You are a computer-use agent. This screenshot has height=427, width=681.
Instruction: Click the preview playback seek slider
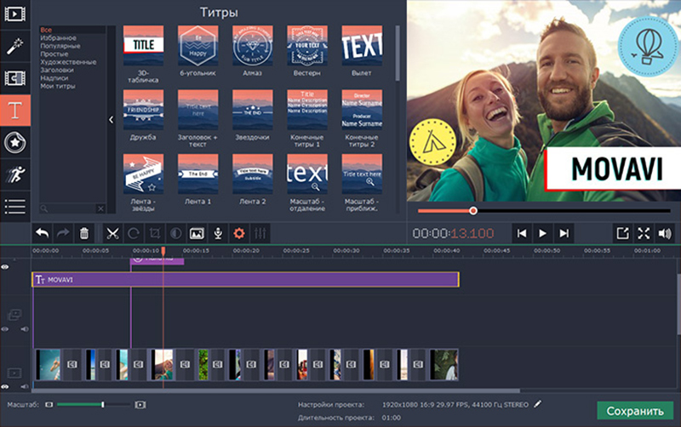coord(544,211)
